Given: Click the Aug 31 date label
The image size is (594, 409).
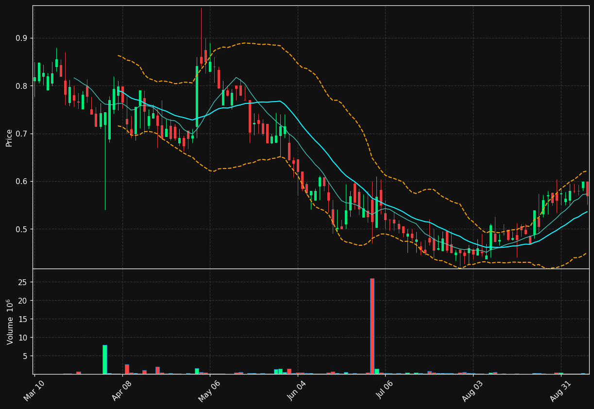Looking at the screenshot, I should (x=560, y=390).
